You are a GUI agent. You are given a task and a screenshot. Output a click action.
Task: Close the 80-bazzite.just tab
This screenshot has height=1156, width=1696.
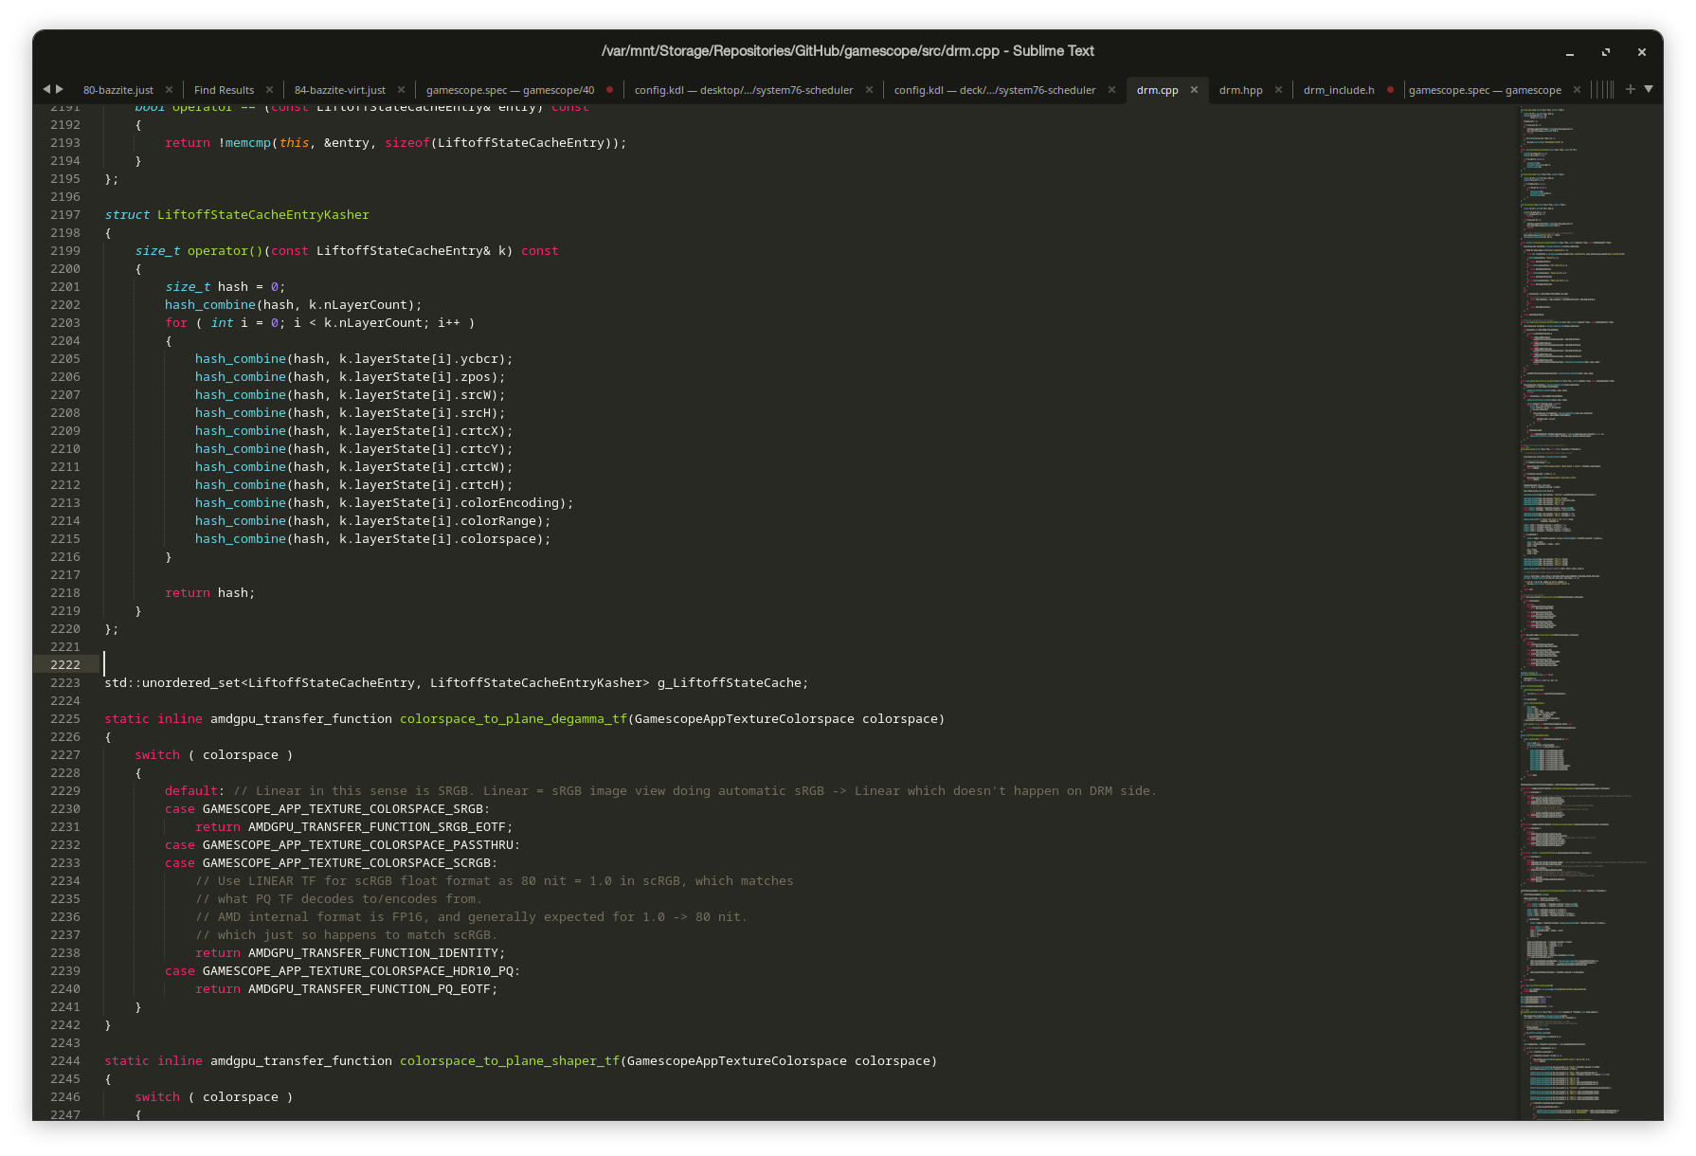169,90
